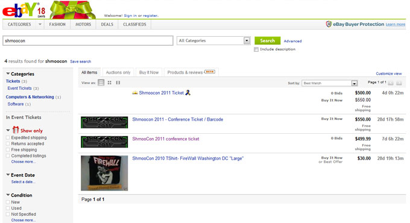Switch to the Auctions only tab
The width and height of the screenshot is (410, 223).
pos(118,72)
